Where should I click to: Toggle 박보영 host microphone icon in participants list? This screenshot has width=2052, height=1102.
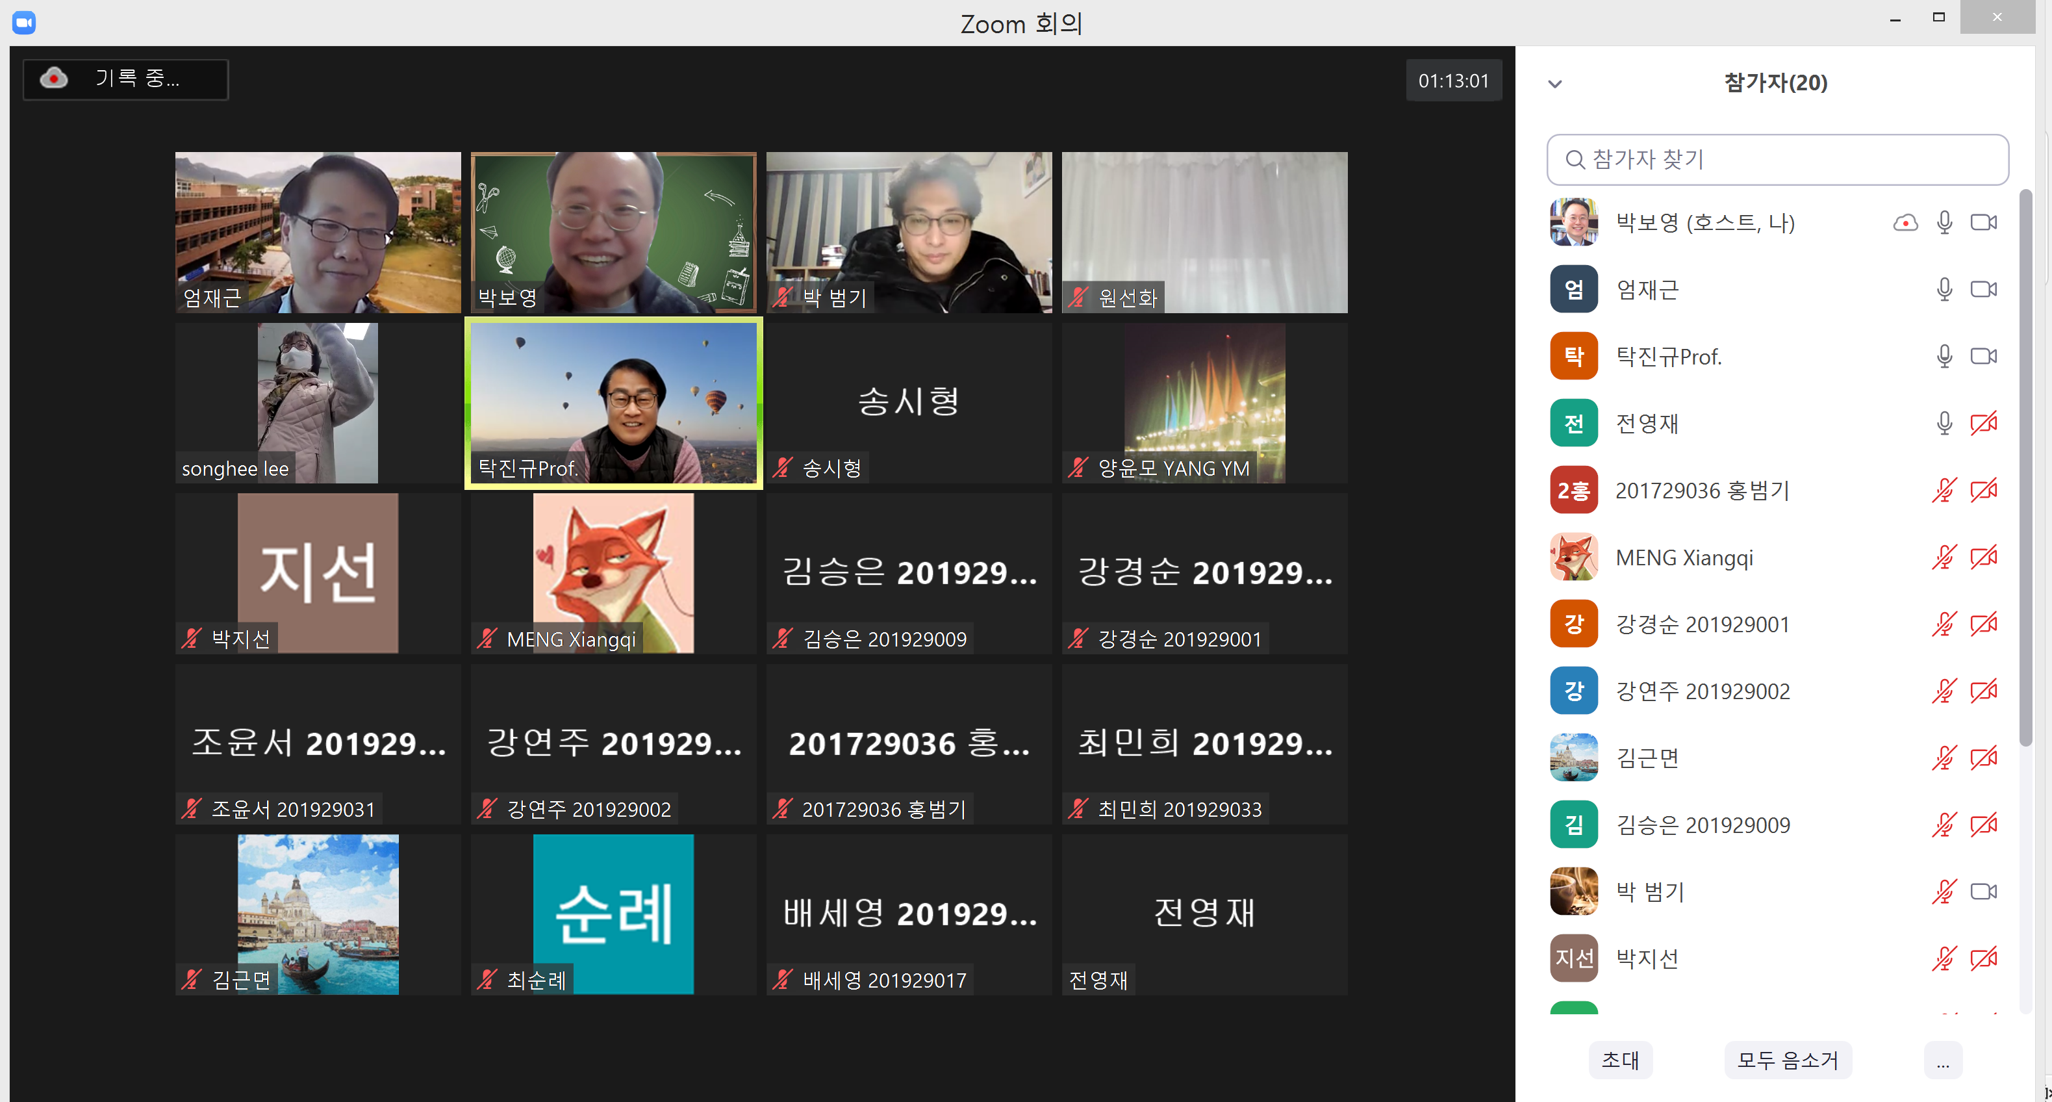(x=1944, y=222)
